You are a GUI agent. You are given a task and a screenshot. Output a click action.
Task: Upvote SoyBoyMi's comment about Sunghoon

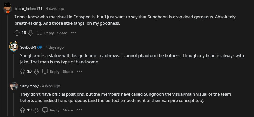[x=23, y=72]
